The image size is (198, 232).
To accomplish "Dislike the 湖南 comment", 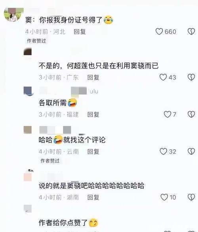I will tap(191, 197).
